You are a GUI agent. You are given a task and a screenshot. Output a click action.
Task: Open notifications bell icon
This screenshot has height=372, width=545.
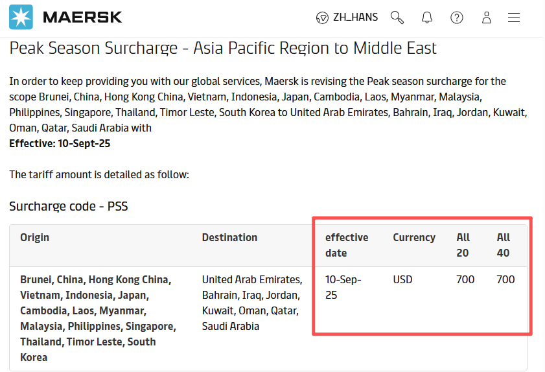click(x=427, y=17)
